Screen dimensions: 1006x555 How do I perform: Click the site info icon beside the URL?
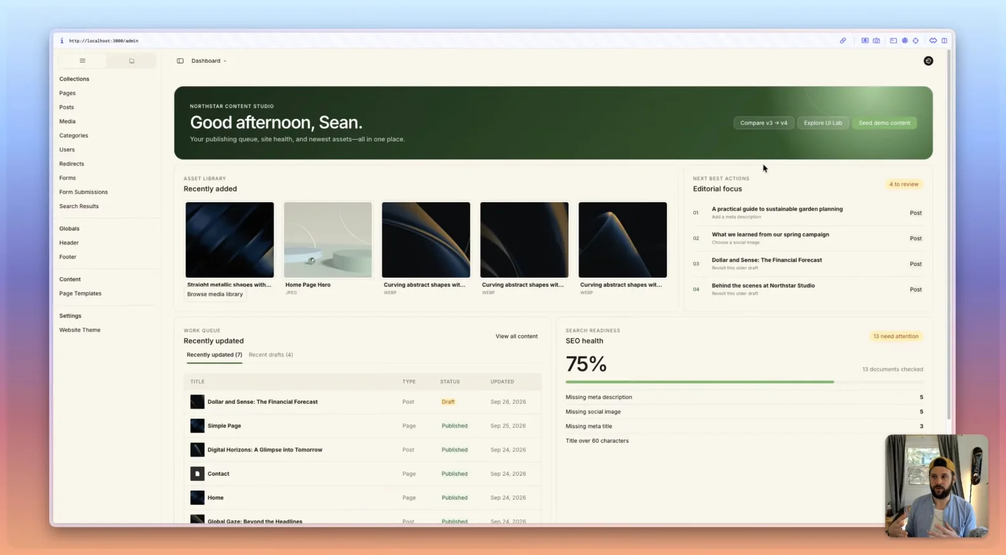coord(62,41)
